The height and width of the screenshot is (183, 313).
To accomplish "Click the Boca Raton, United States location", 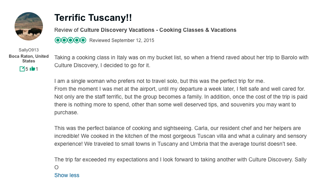I will [x=29, y=59].
